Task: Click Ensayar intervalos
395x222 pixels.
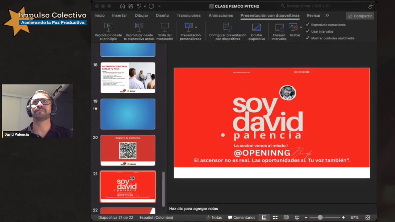Action: [x=279, y=31]
